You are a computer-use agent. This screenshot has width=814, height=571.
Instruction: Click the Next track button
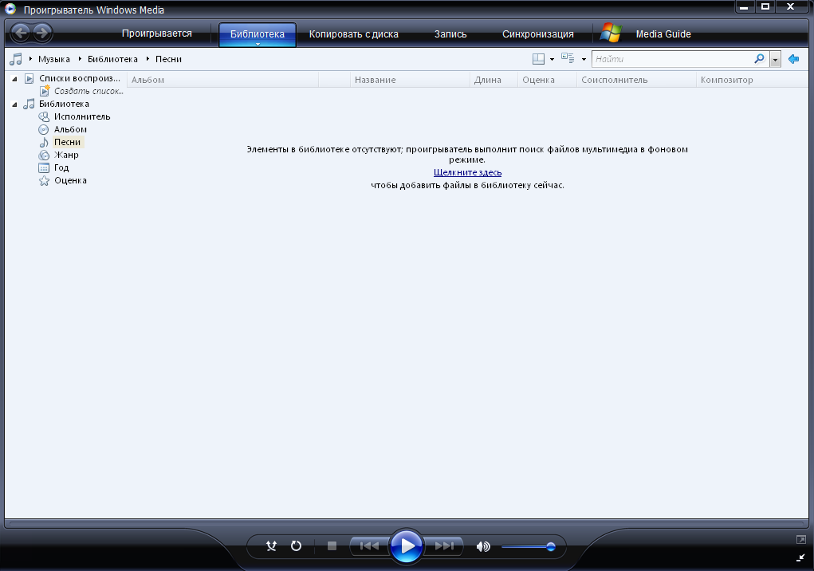click(444, 546)
